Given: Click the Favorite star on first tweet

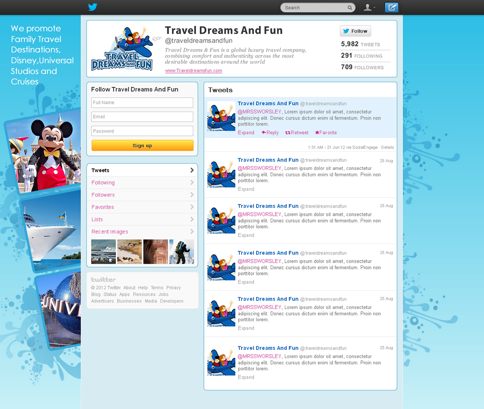Looking at the screenshot, I should [317, 132].
